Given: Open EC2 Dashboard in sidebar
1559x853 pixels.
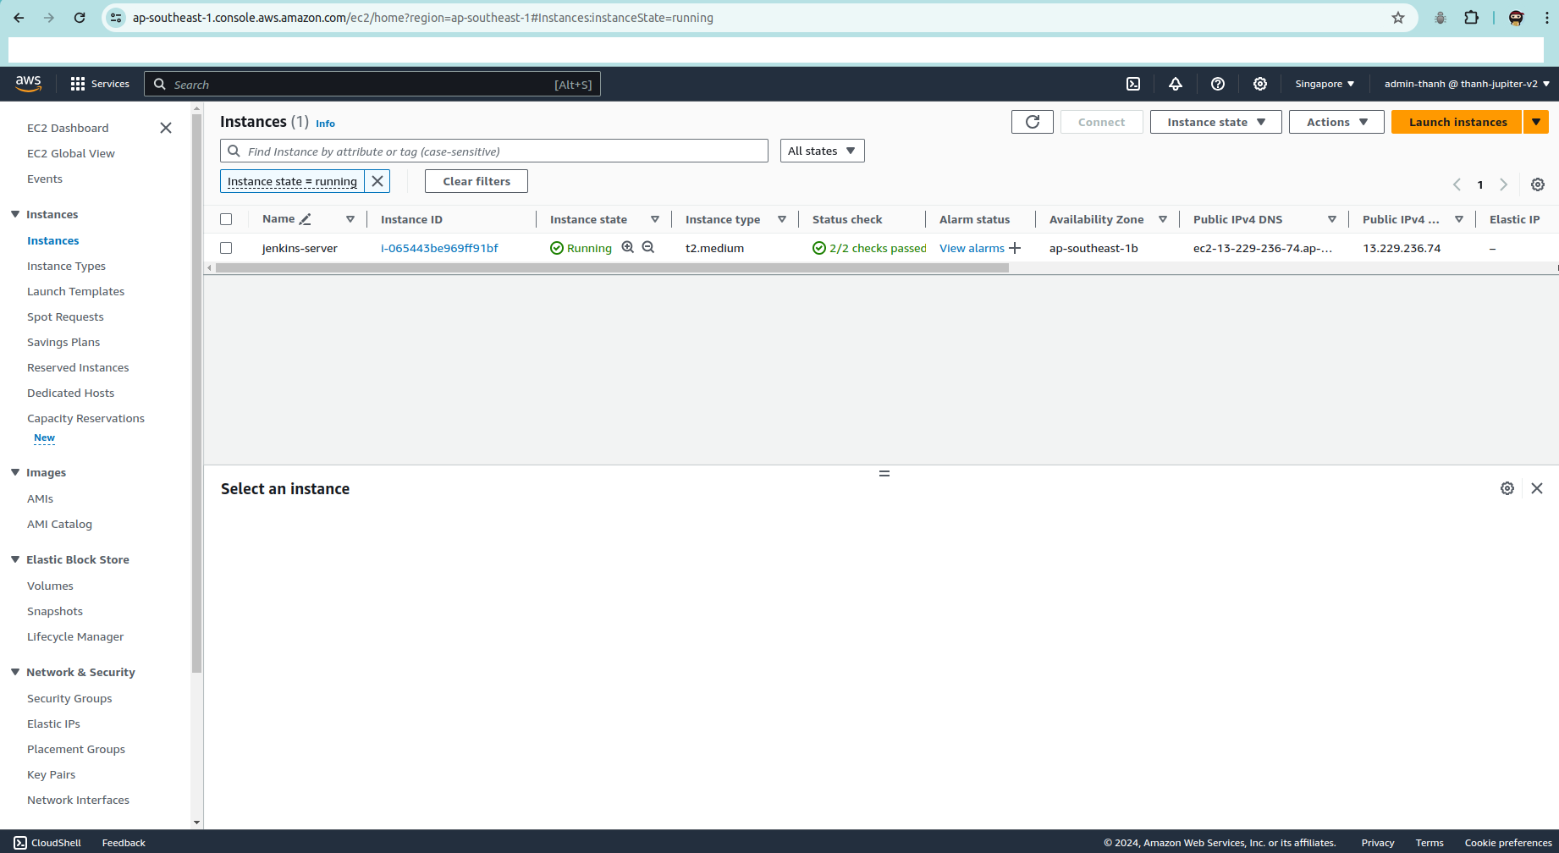Looking at the screenshot, I should pos(68,128).
